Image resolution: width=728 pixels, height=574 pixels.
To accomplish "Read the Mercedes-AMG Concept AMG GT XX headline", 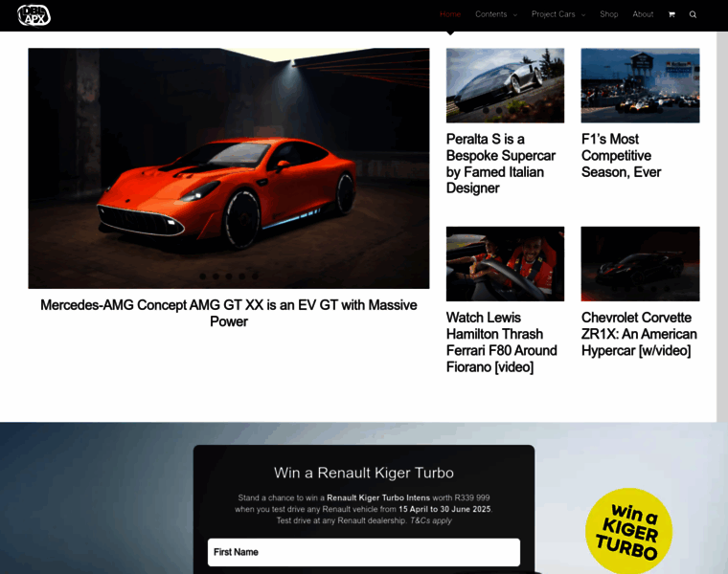I will [228, 313].
